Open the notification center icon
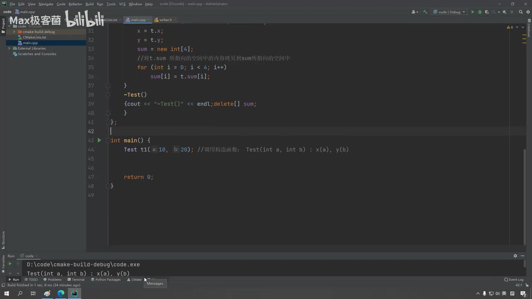The width and height of the screenshot is (532, 299). coord(523,294)
